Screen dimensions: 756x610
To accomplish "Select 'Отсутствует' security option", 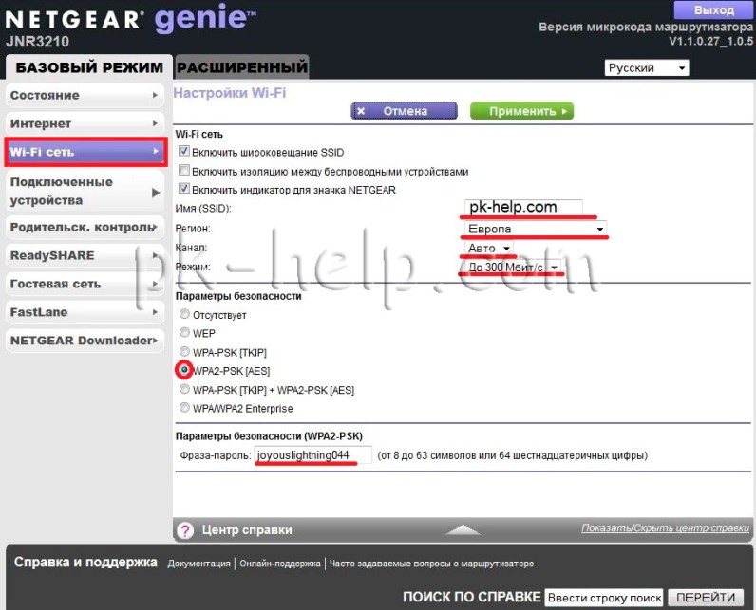I will pyautogui.click(x=184, y=314).
